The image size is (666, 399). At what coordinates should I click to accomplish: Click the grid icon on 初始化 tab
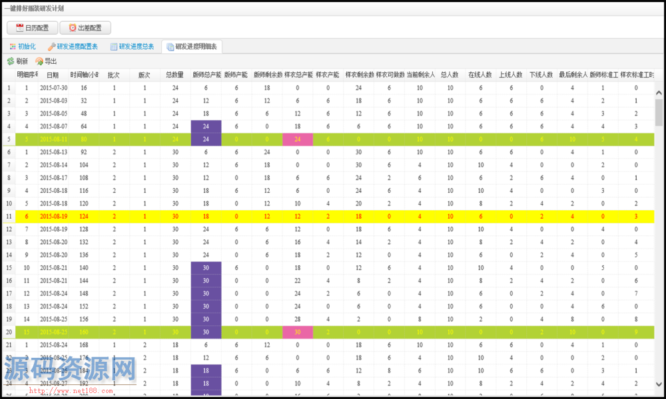coord(12,47)
